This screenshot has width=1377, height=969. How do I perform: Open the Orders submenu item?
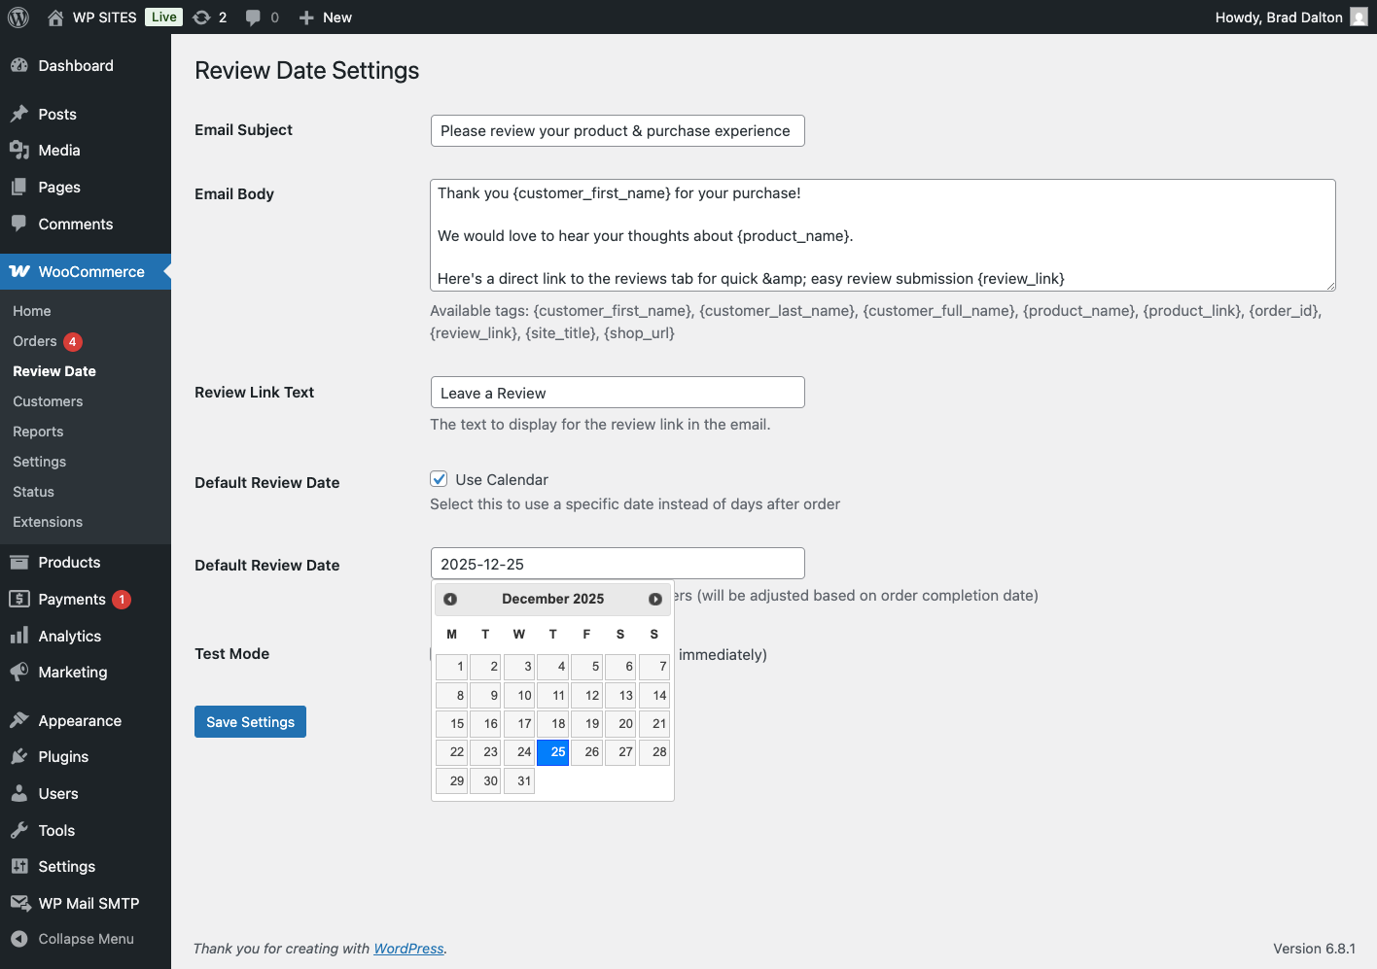[x=35, y=341]
